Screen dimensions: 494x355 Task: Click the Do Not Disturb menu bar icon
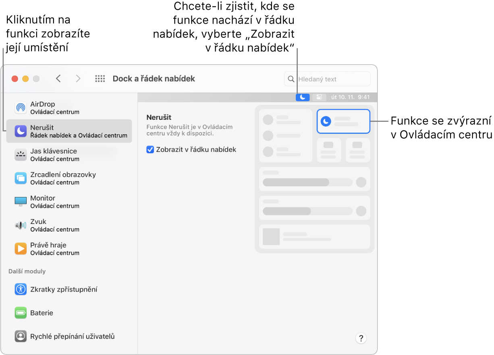coord(303,97)
